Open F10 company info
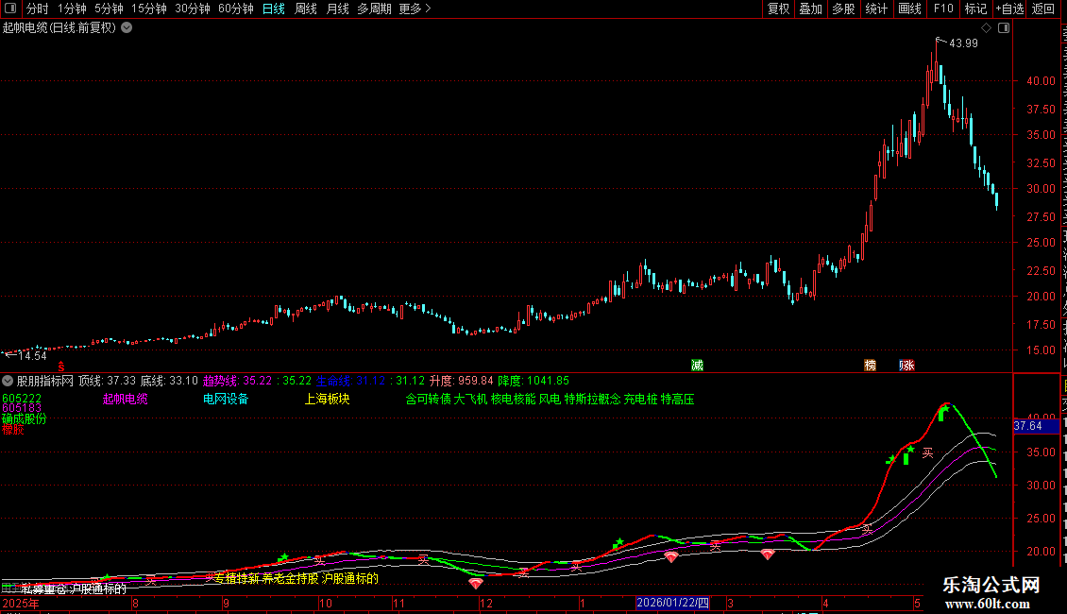Viewport: 1067px width, 614px height. point(943,9)
